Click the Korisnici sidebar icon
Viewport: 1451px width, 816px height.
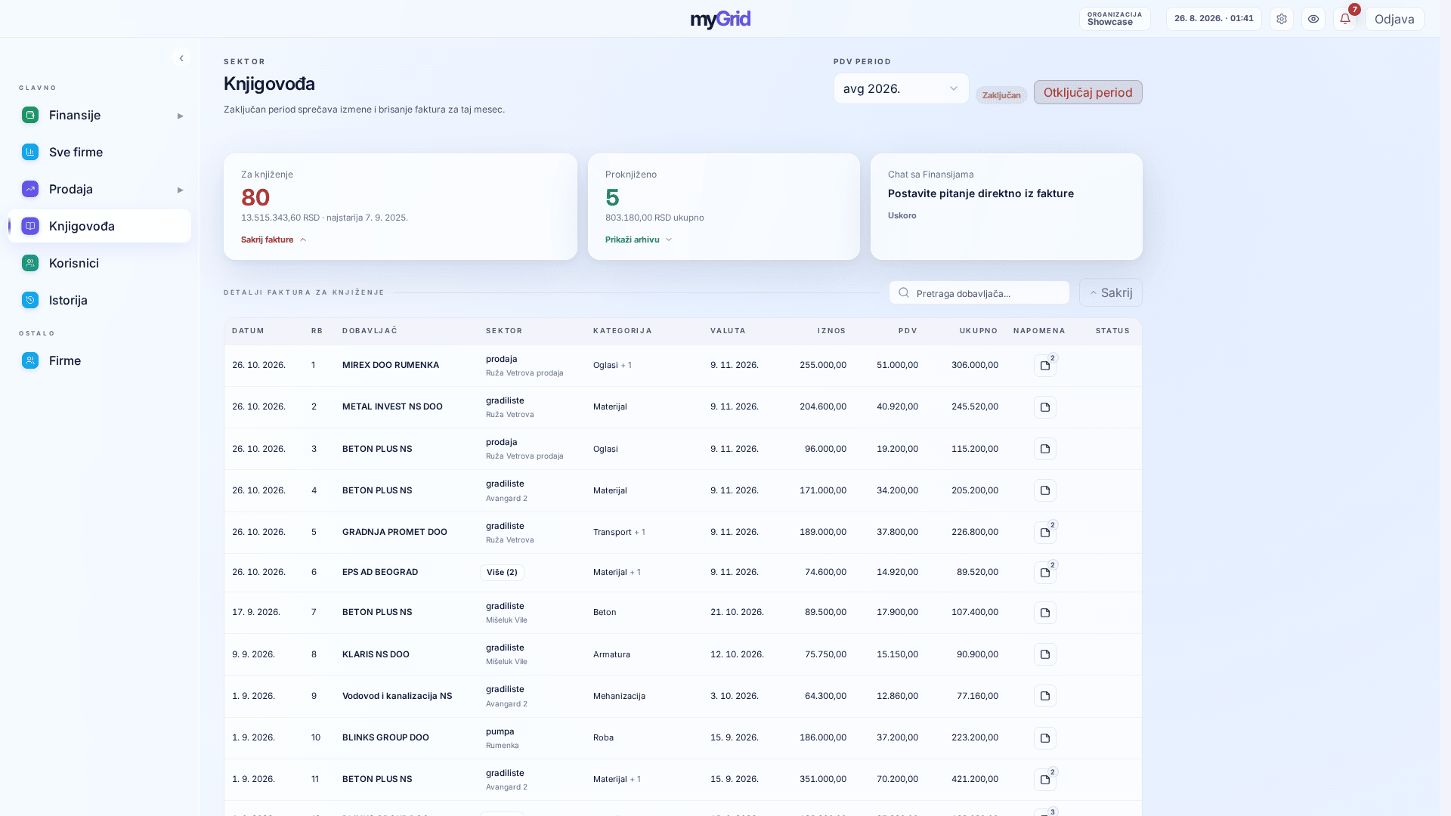(30, 263)
